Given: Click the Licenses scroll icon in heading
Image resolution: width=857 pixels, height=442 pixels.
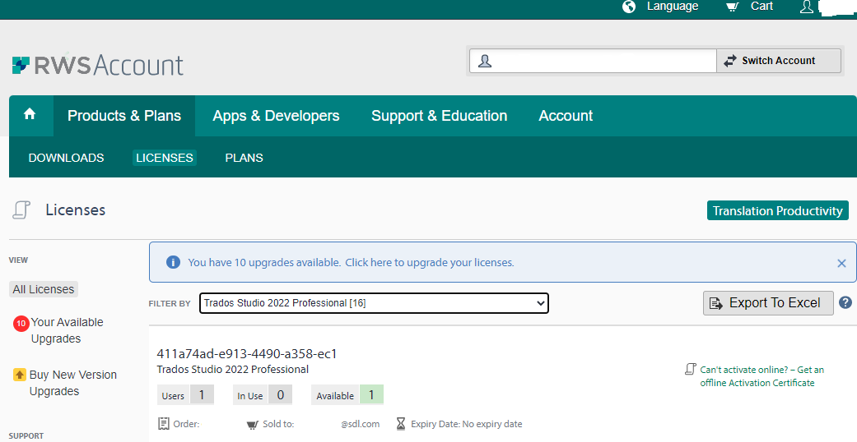Looking at the screenshot, I should [x=21, y=210].
